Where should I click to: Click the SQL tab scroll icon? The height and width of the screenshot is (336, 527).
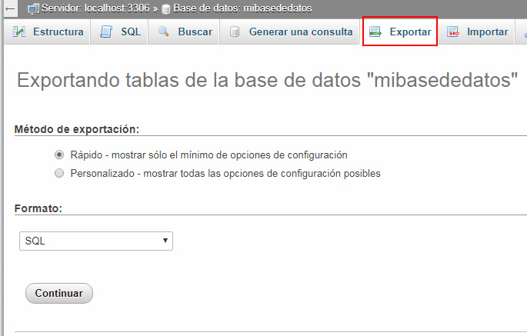[x=106, y=32]
